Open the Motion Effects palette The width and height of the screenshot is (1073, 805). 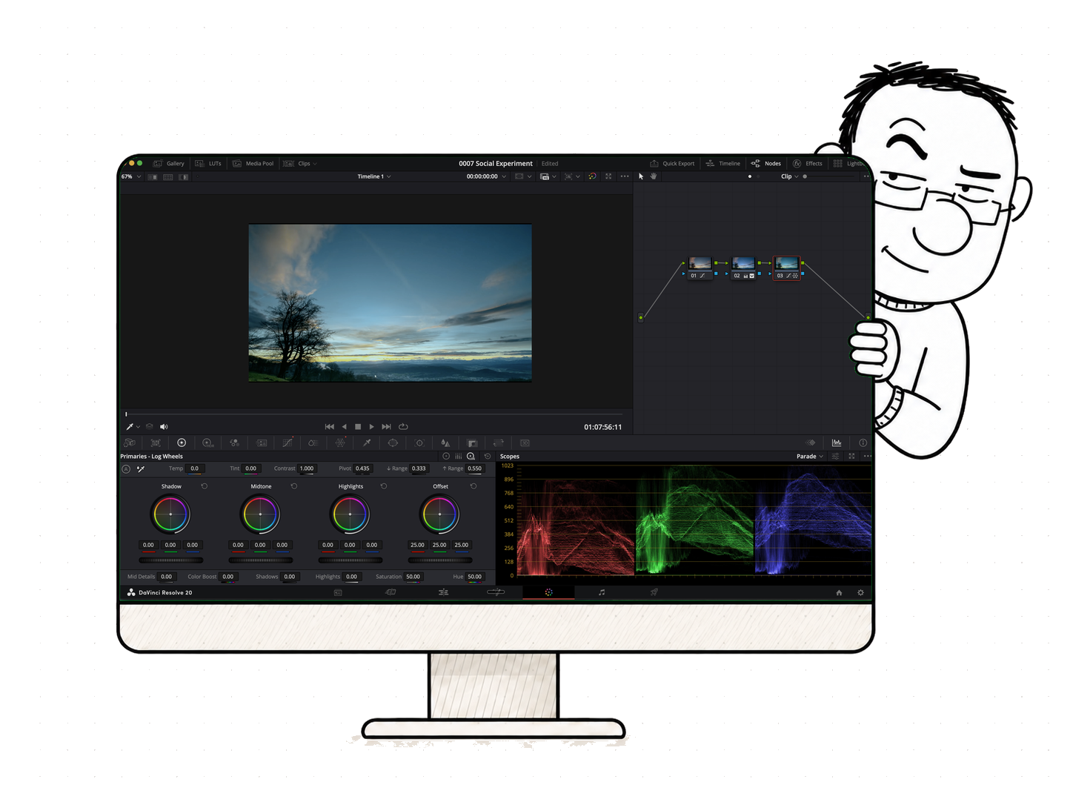coord(262,443)
